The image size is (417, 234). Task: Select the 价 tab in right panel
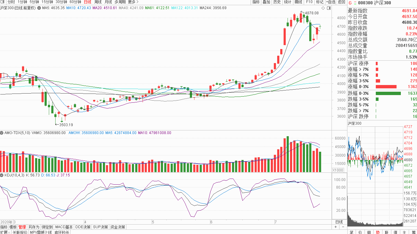click(x=360, y=232)
